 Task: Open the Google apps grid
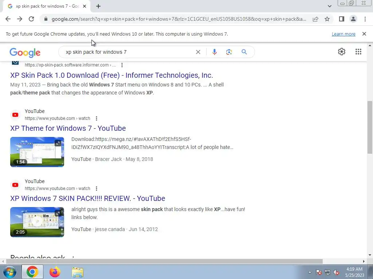coord(358,52)
